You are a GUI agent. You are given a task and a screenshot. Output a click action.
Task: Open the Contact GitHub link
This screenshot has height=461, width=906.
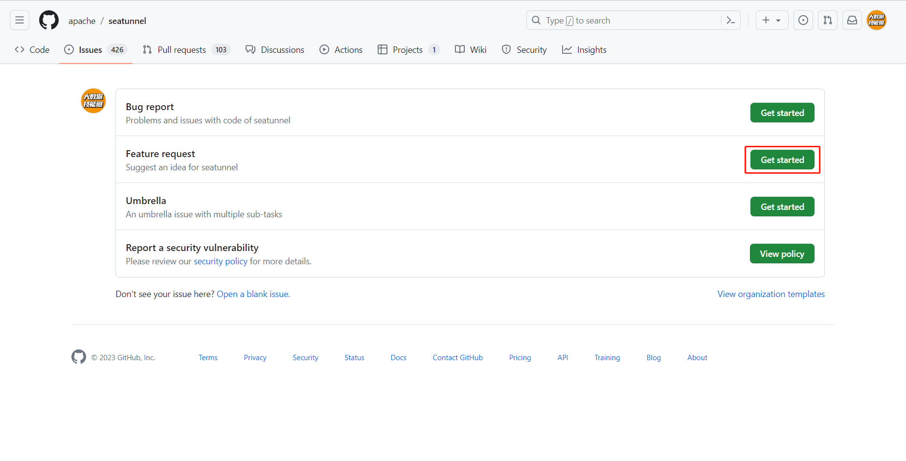(457, 358)
